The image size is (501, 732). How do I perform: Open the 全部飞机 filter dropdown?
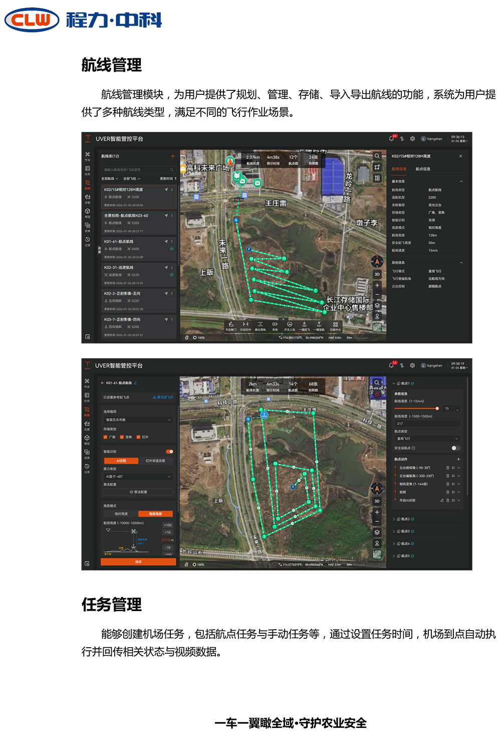pos(132,179)
